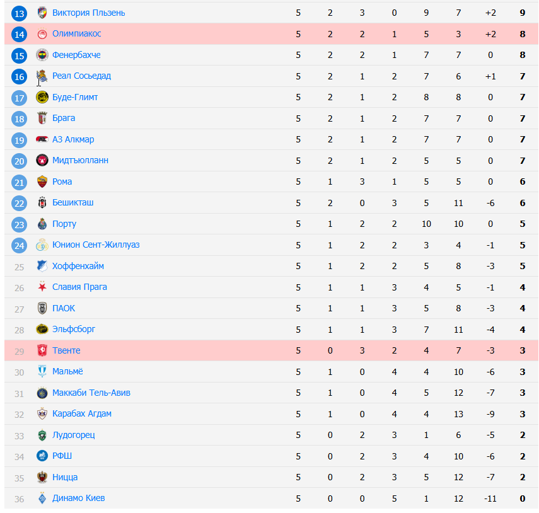Click the Dynamo Kyiv club crest
Viewport: 539px width, 513px height.
42,499
